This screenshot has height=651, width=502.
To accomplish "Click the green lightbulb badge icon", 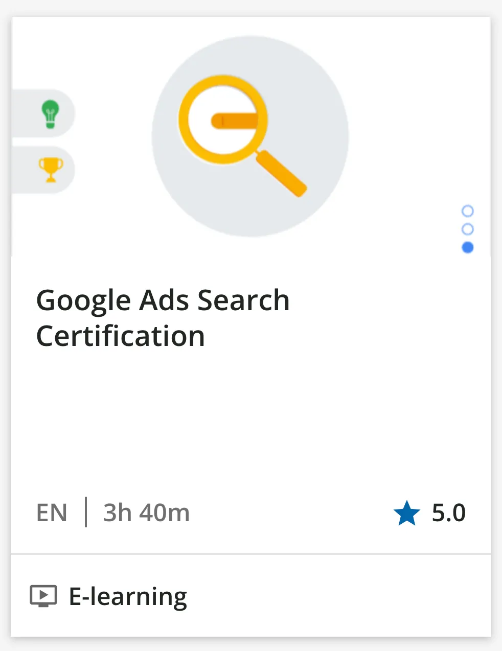I will pyautogui.click(x=50, y=113).
